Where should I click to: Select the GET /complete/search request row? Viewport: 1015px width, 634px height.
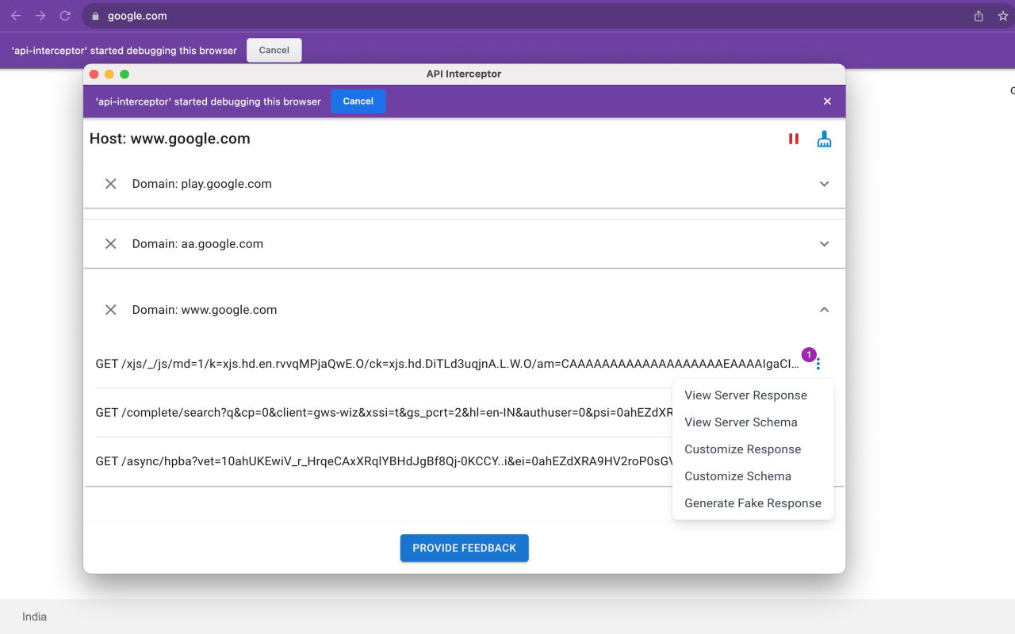(x=384, y=413)
